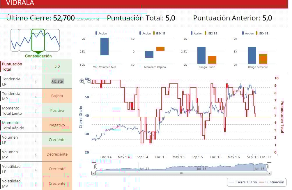Click the VIDRALA title in red header
292x190 pixels.
coord(20,3)
